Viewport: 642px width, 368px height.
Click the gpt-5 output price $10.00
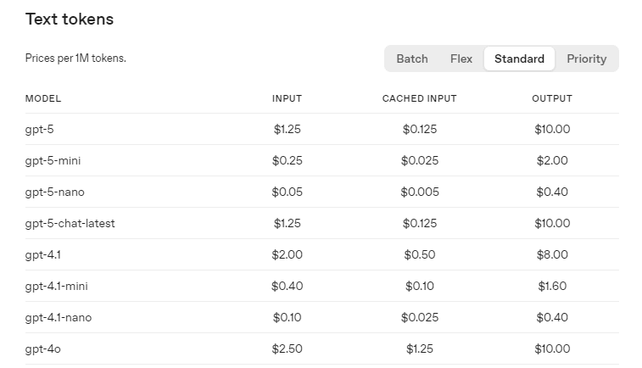coord(552,130)
